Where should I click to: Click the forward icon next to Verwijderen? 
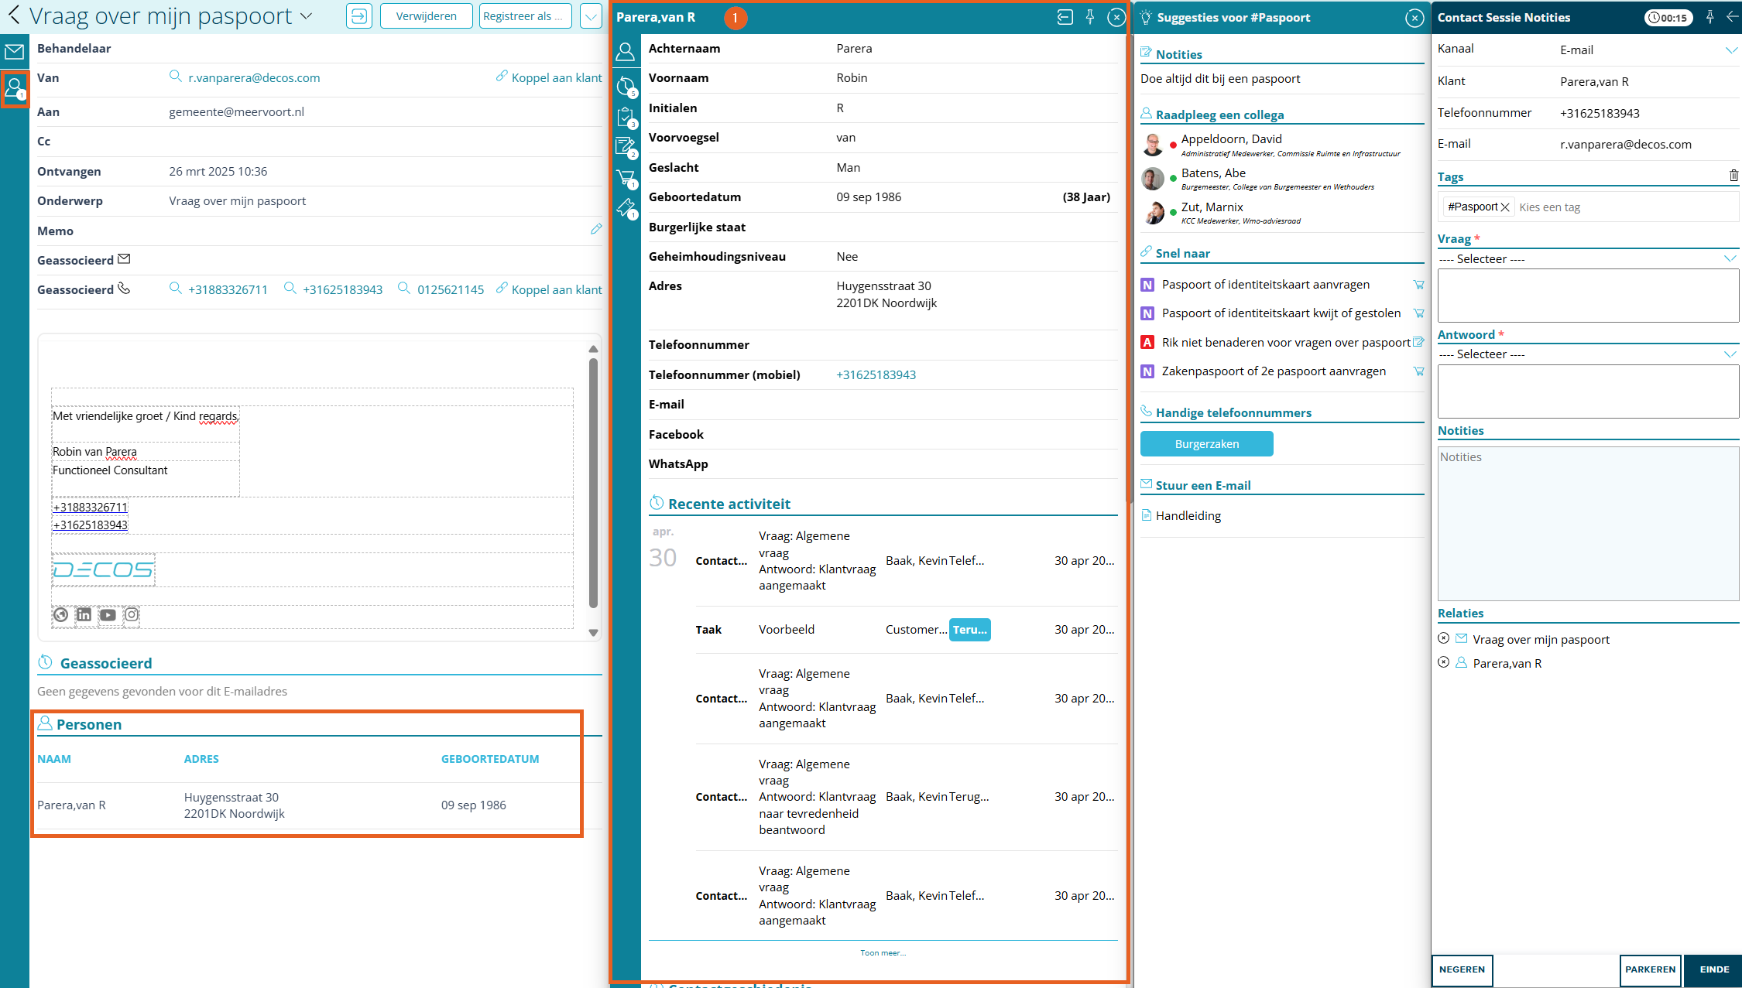tap(359, 15)
